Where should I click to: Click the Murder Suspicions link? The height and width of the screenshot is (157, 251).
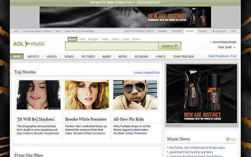[46, 133]
